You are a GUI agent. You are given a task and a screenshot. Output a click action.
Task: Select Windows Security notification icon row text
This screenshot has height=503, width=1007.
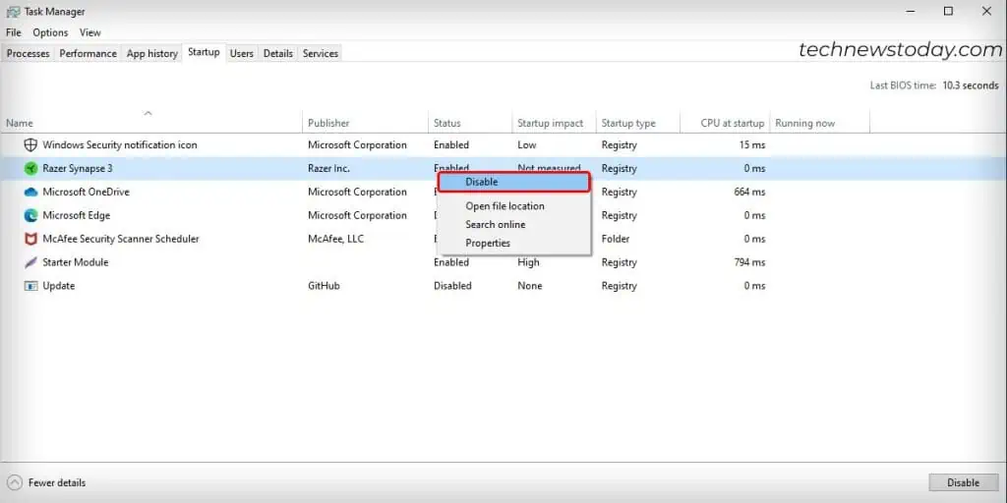(x=119, y=145)
